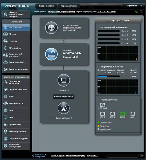The width and height of the screenshot is (146, 160).
Task: Click the AiProtection shield icon
Action: tap(6, 48)
